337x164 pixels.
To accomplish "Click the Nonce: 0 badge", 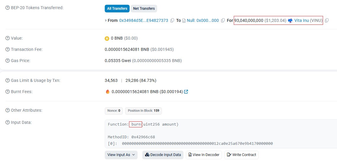I will coord(114,111).
